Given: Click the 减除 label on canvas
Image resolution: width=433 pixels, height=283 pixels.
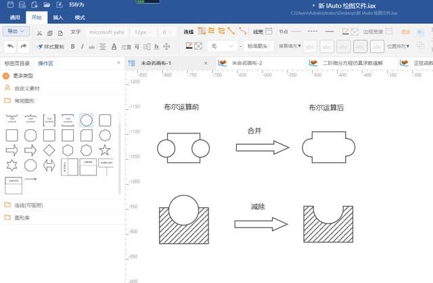Looking at the screenshot, I should click(x=258, y=206).
